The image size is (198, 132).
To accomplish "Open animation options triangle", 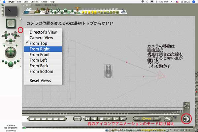I will coord(175,117).
